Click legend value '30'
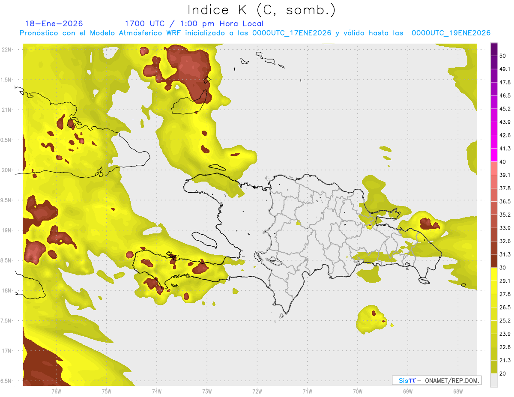The image size is (514, 397). [503, 268]
